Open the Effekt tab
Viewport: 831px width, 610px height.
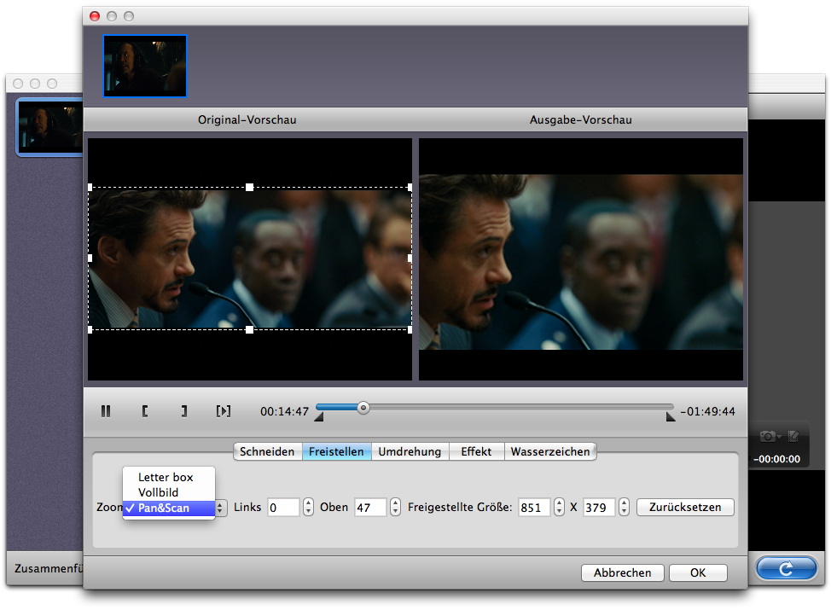click(476, 452)
